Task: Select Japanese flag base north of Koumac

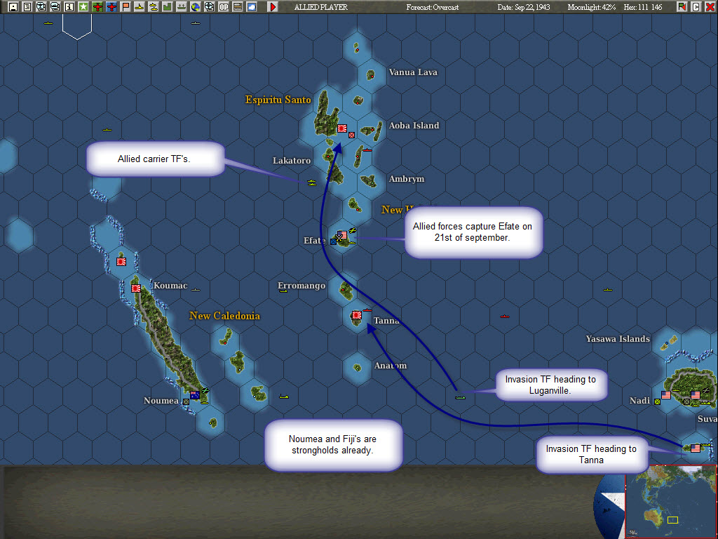Action: pyautogui.click(x=121, y=262)
